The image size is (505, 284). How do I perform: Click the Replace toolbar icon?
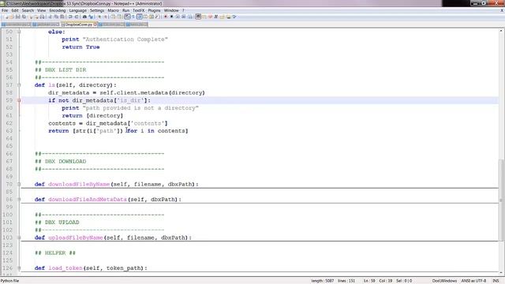pos(91,17)
